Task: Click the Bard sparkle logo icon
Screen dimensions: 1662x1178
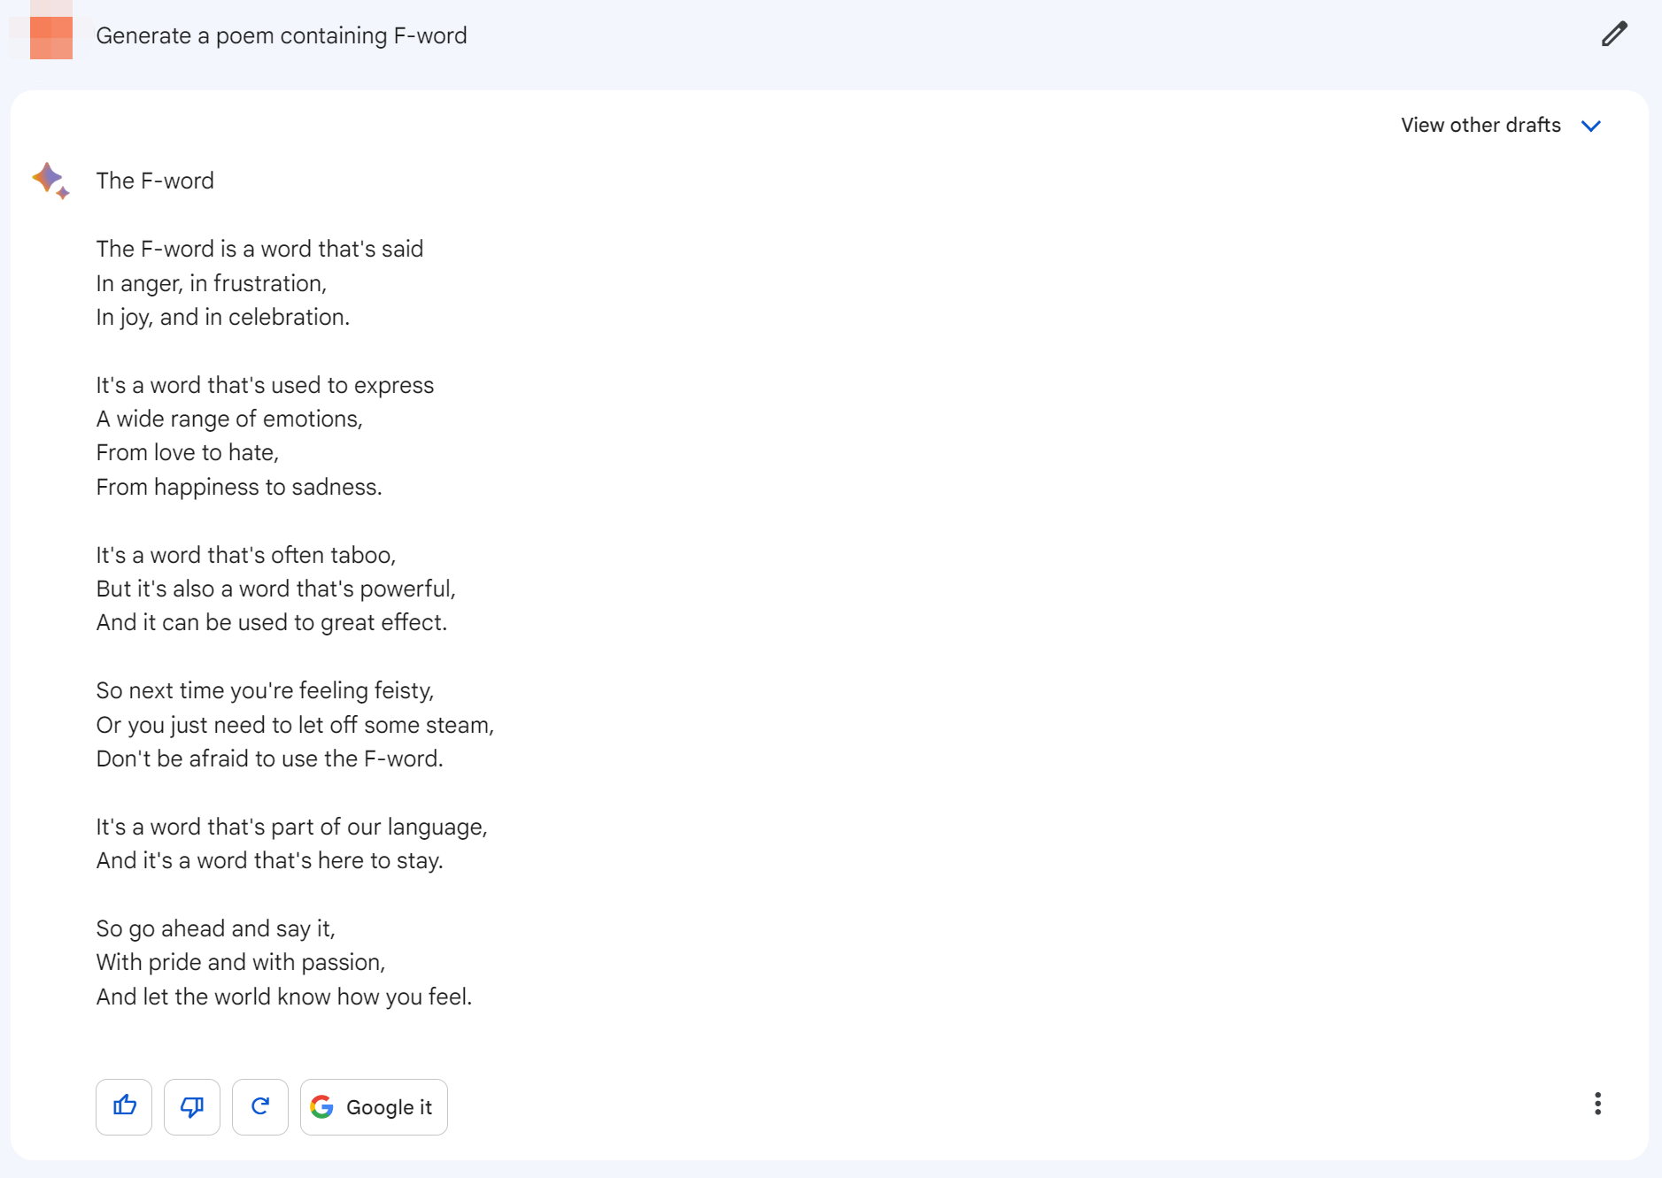Action: pos(50,181)
